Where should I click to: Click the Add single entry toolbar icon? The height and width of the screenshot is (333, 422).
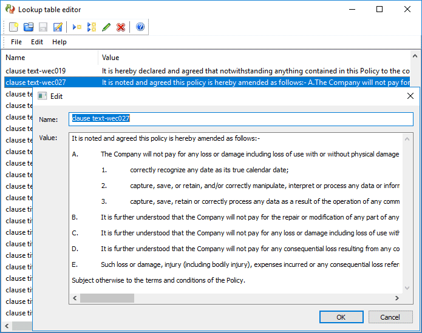[77, 27]
